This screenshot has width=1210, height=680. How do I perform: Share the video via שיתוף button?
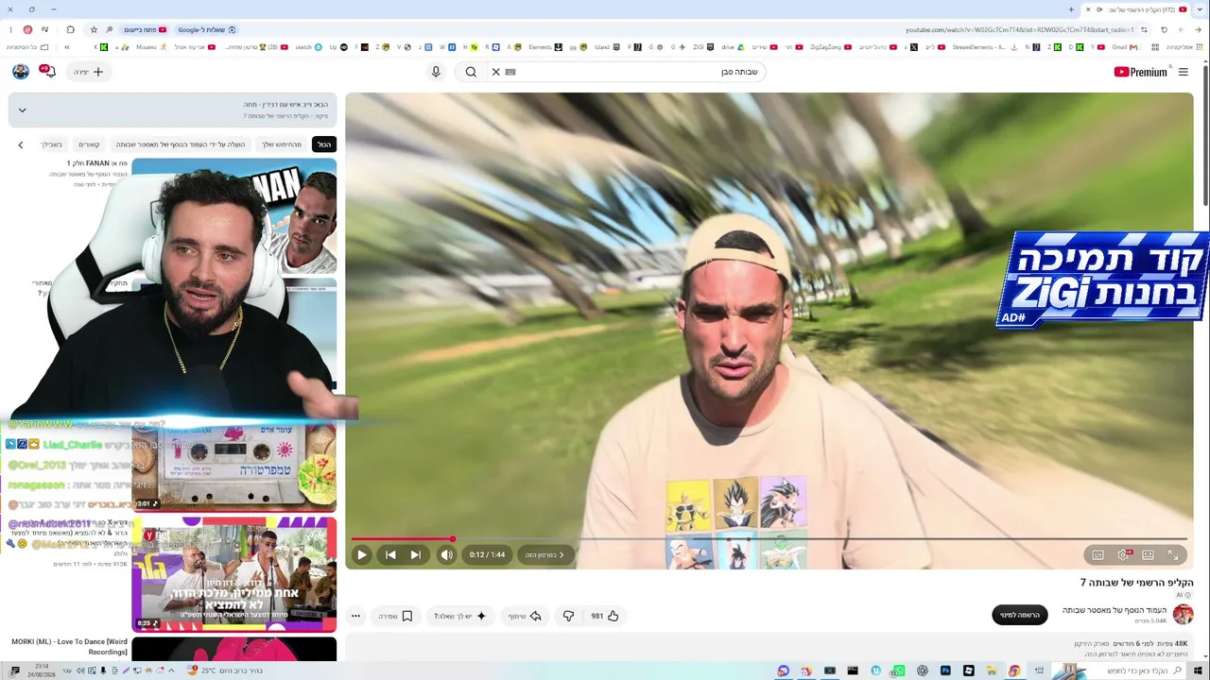tap(525, 616)
